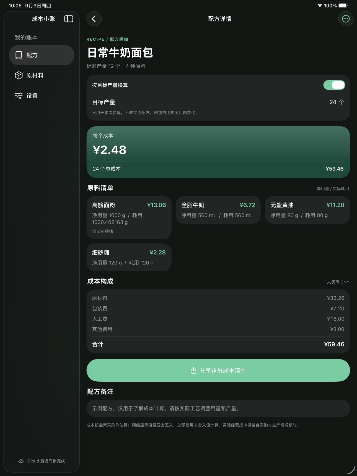This screenshot has width=357, height=476.
Task: Turn off 按目标产量换算 switch
Action: pyautogui.click(x=334, y=85)
